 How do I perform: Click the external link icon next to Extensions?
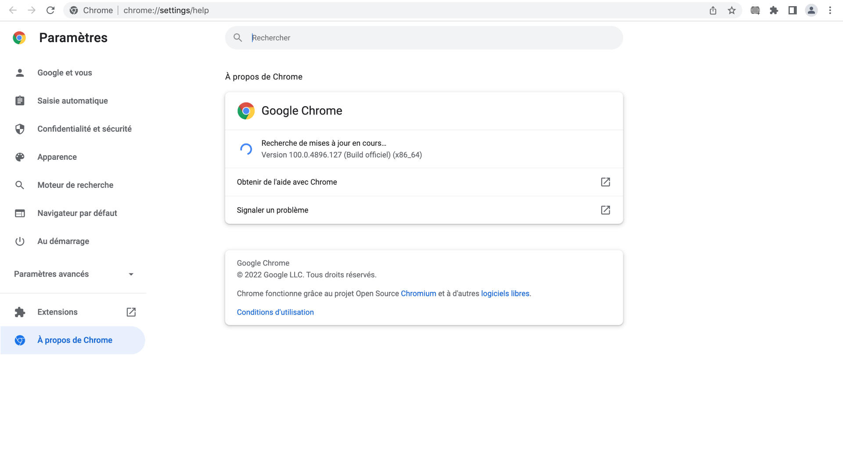pos(131,312)
